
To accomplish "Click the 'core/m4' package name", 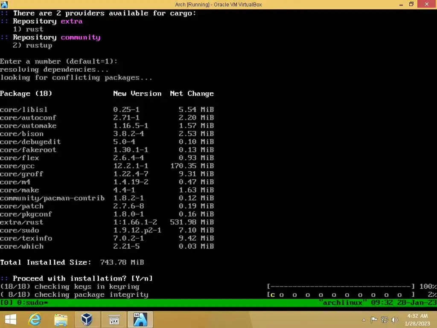I will (x=15, y=182).
